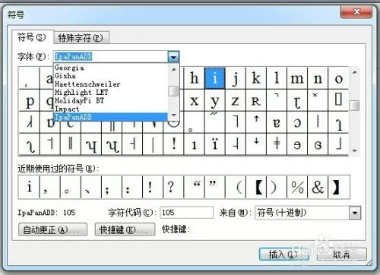Select recently used right bracket 】

click(339, 188)
